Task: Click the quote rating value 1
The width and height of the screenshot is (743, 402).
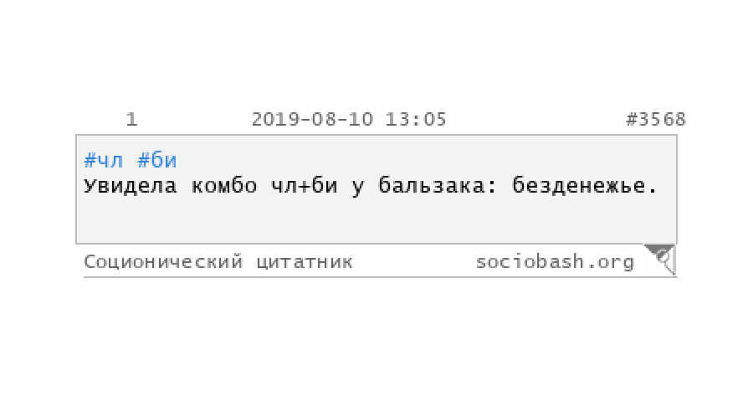Action: point(131,119)
